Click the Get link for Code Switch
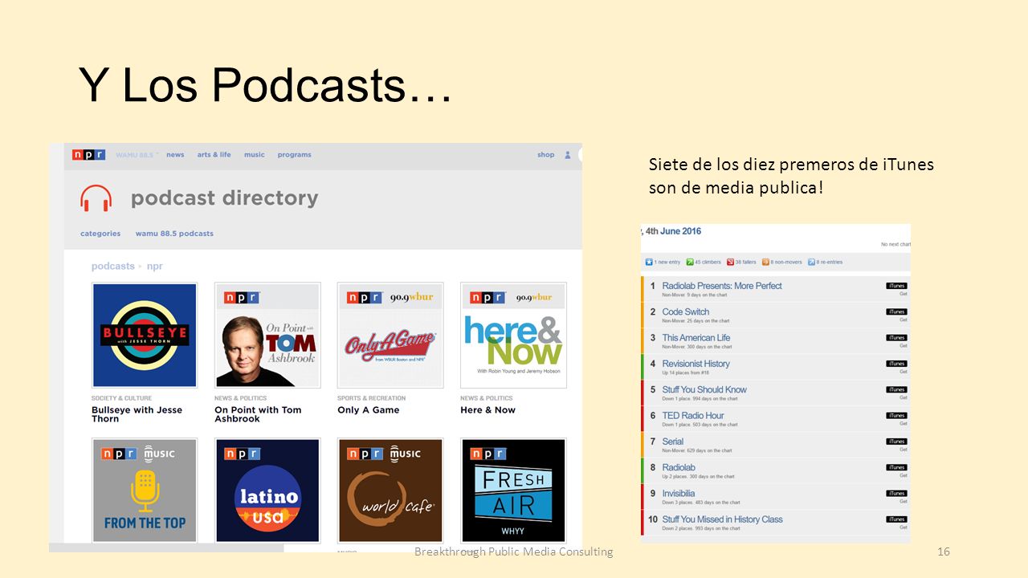 pyautogui.click(x=904, y=320)
